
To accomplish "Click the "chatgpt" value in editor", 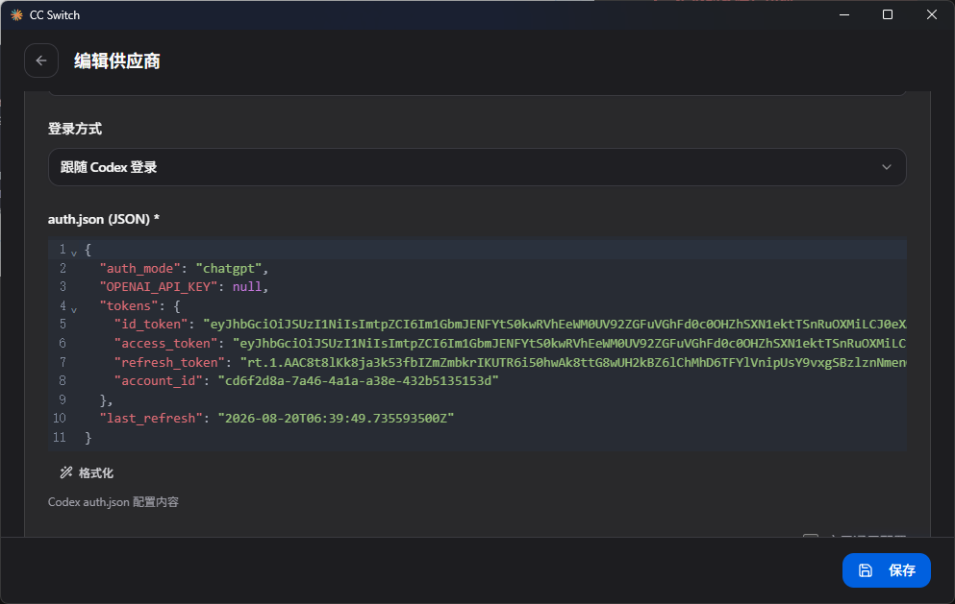I will [228, 268].
